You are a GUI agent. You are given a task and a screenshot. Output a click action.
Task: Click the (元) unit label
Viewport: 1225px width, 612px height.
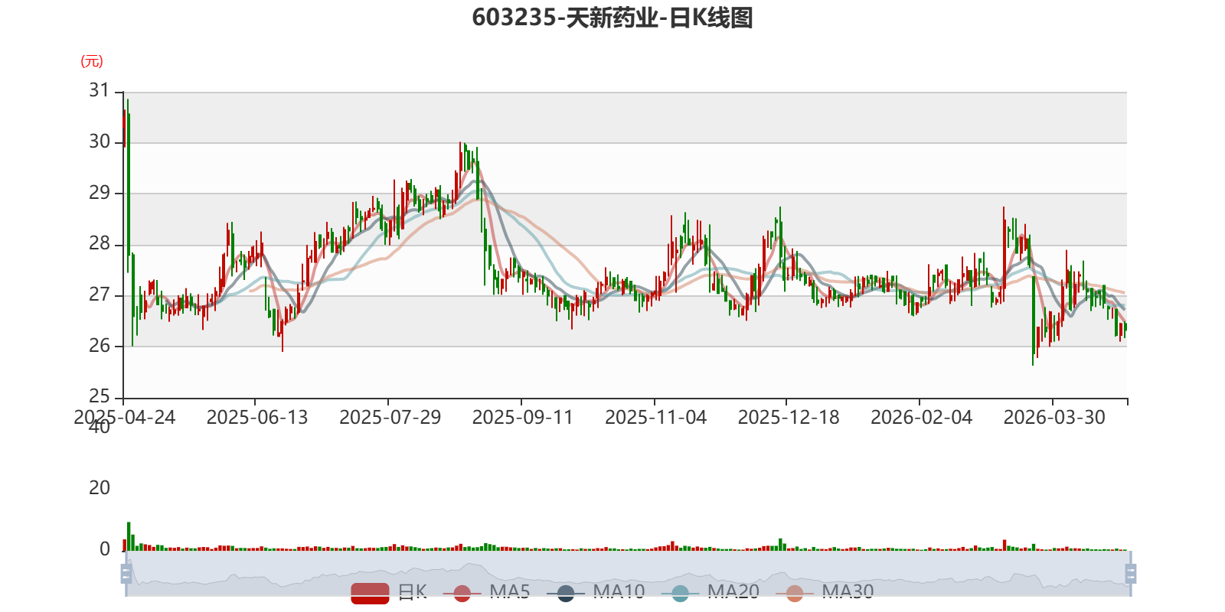[x=92, y=61]
